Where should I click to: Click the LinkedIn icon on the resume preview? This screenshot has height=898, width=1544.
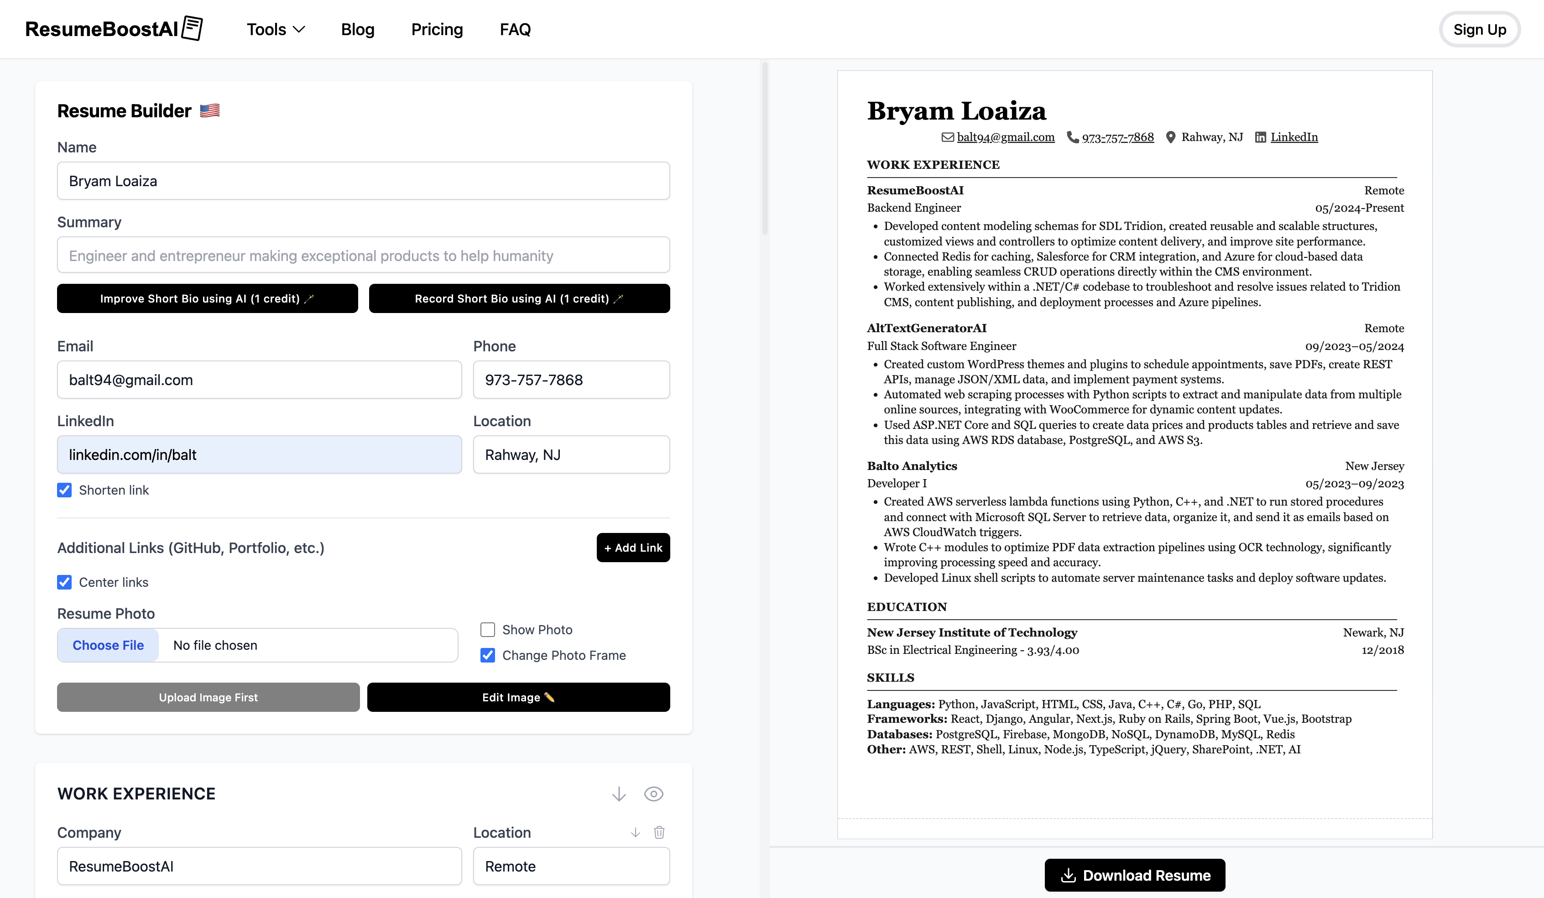click(1260, 137)
